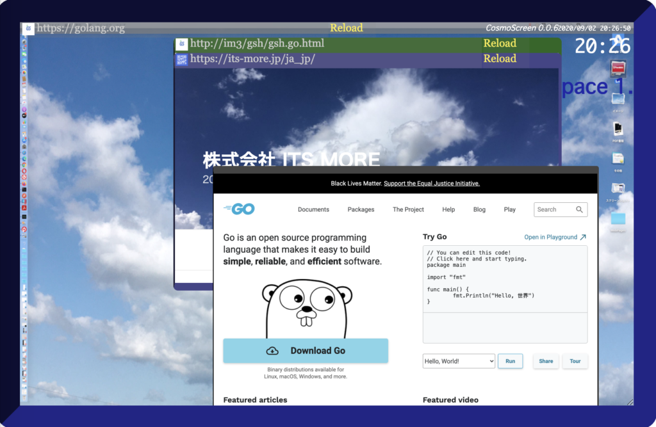The width and height of the screenshot is (656, 427).
Task: Reload the its-more.jp frame
Action: pyautogui.click(x=500, y=59)
